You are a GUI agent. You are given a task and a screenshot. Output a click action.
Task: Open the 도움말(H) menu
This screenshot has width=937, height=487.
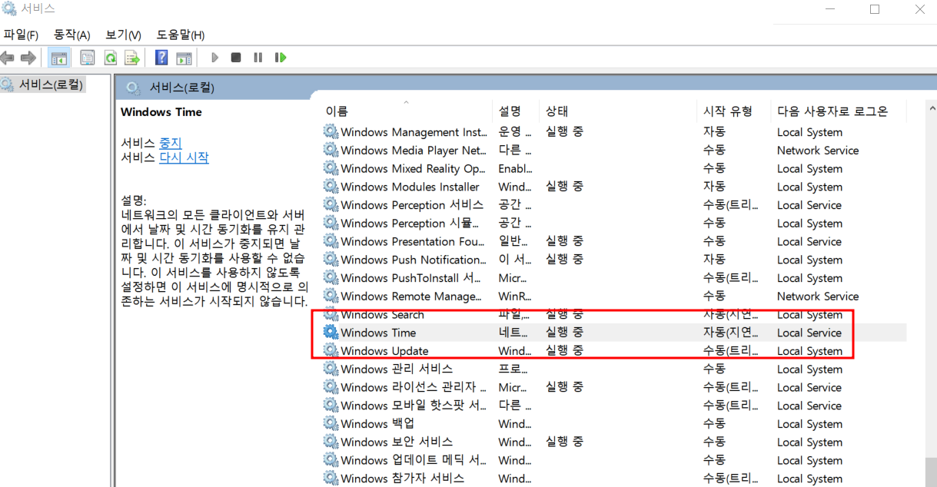[181, 35]
